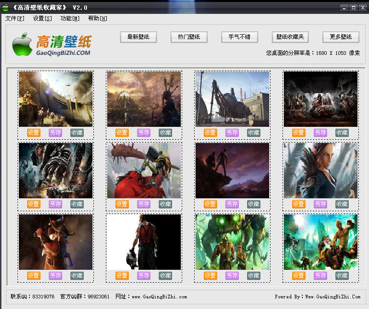
Task: Click 另存 under the dam battlefield wallpaper
Action: [x=55, y=133]
